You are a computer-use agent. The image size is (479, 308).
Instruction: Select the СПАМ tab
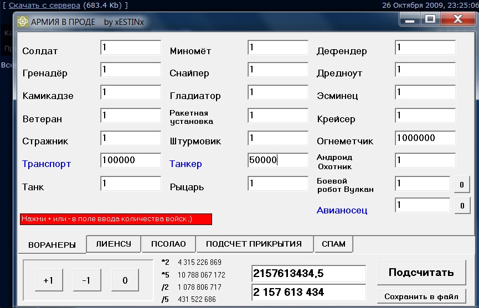pos(333,244)
